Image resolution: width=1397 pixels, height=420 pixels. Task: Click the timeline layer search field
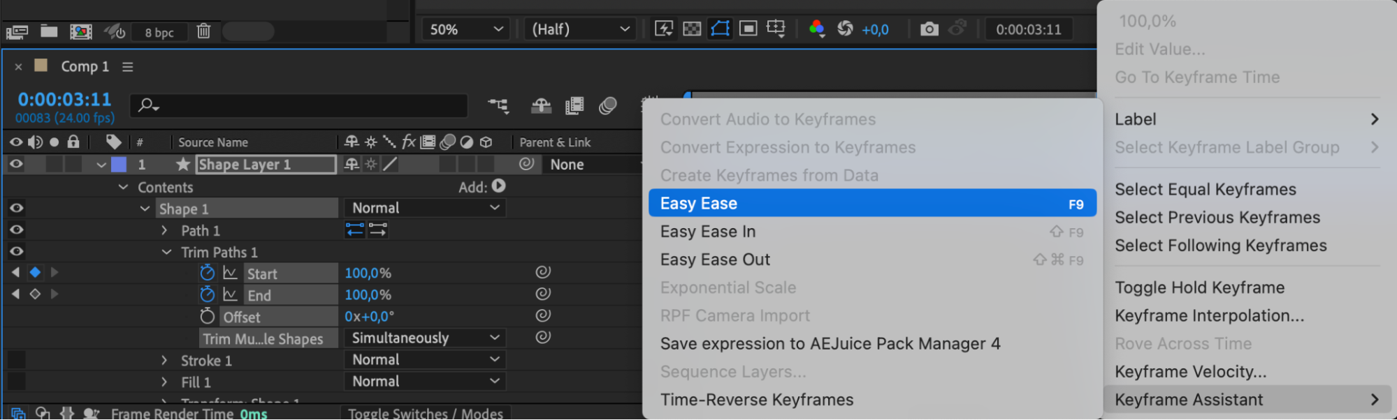pos(301,105)
